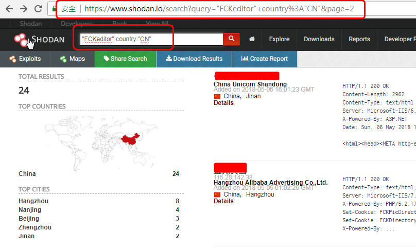Go back with the browser back arrow
The height and width of the screenshot is (250, 416).
9,9
